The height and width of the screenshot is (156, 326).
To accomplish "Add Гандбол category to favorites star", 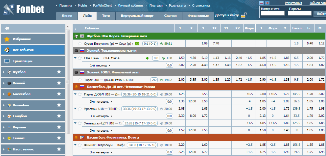I will point(59,116).
